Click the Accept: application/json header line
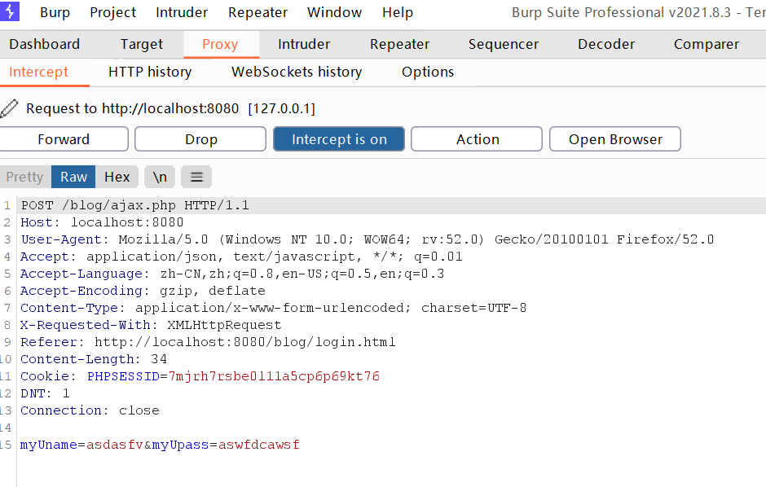Screen dimensions: 766x487 (x=241, y=257)
